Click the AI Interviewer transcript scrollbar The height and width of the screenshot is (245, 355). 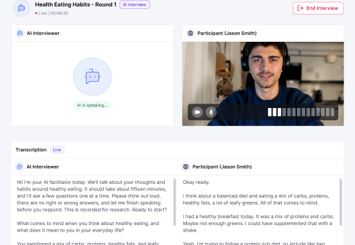pyautogui.click(x=175, y=202)
